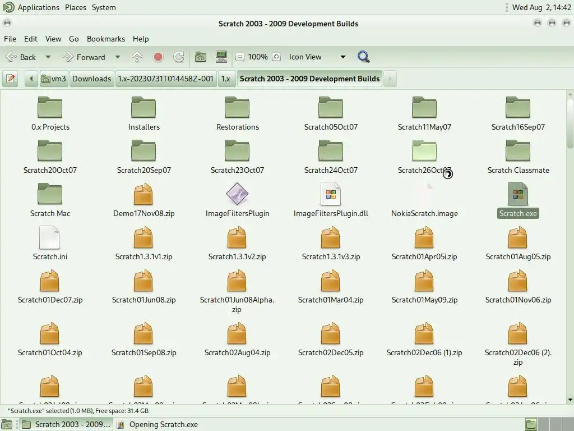Navigate to the 1.x path segment

[226, 79]
